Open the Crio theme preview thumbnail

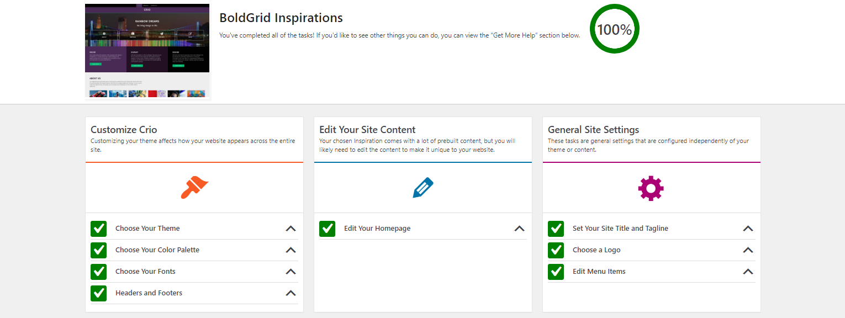click(147, 51)
